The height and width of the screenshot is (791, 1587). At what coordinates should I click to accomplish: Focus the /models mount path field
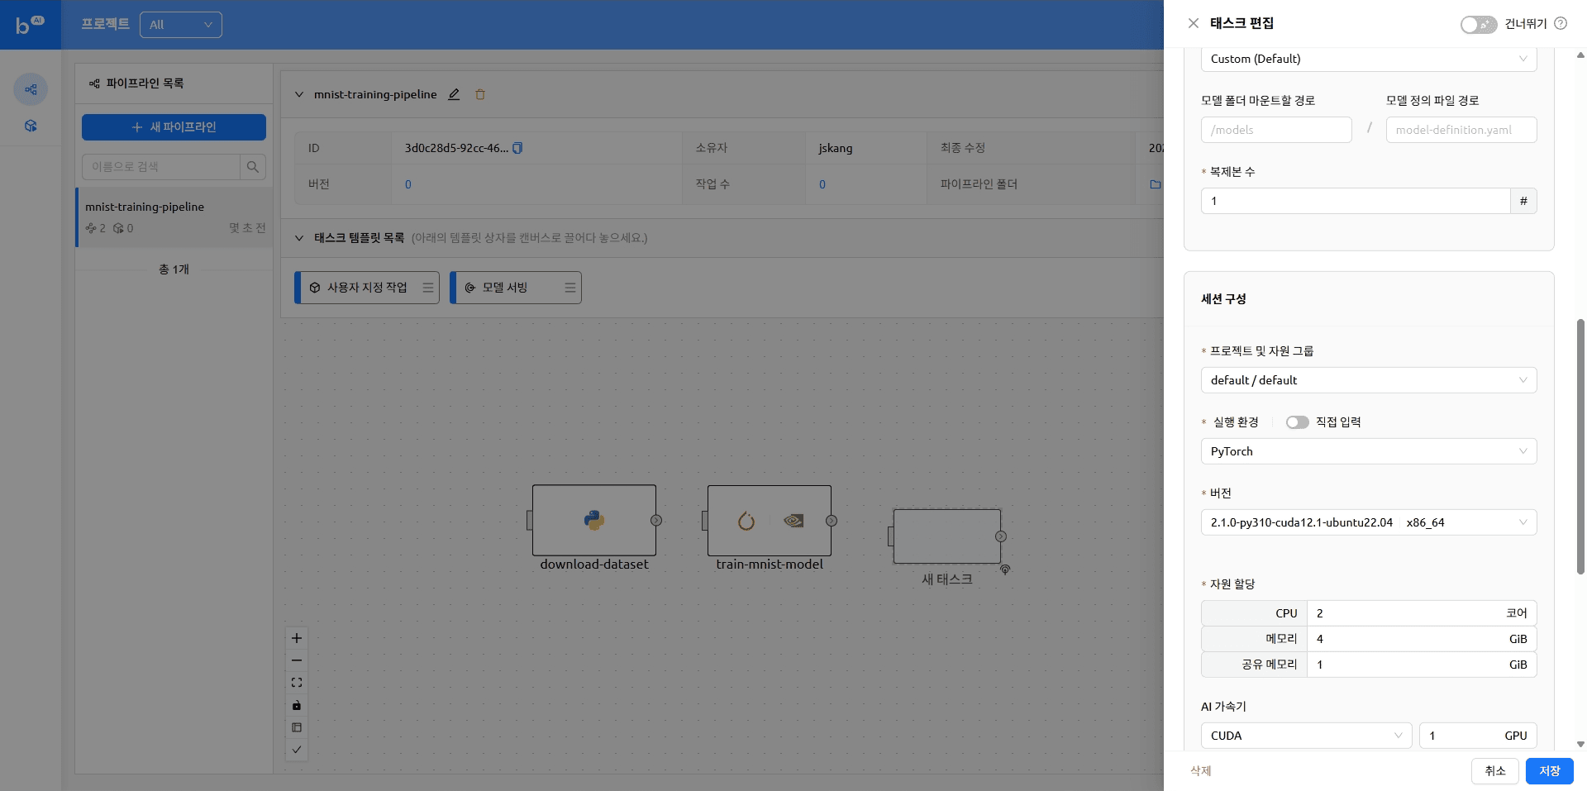1276,130
